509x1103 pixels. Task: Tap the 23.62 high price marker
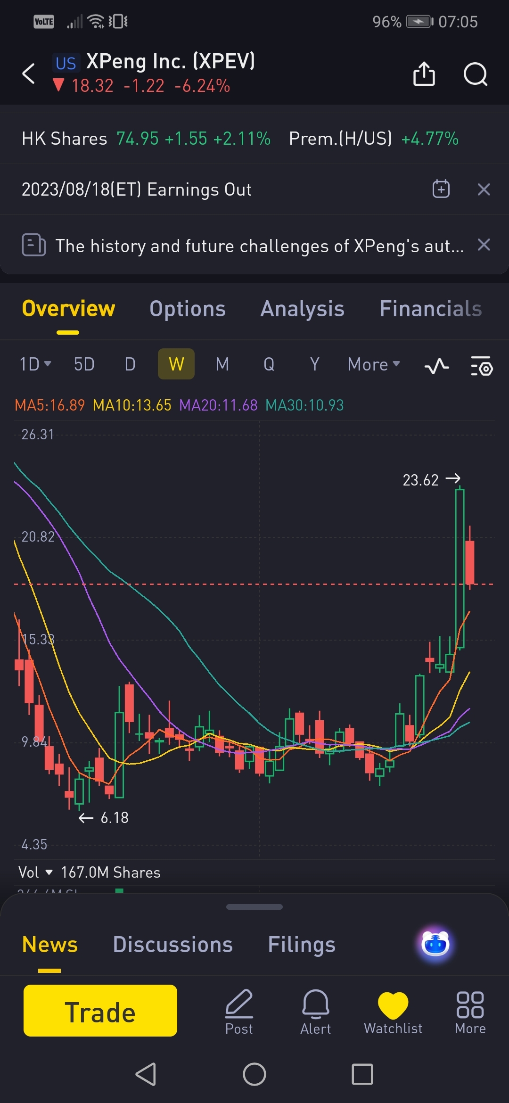coord(431,479)
